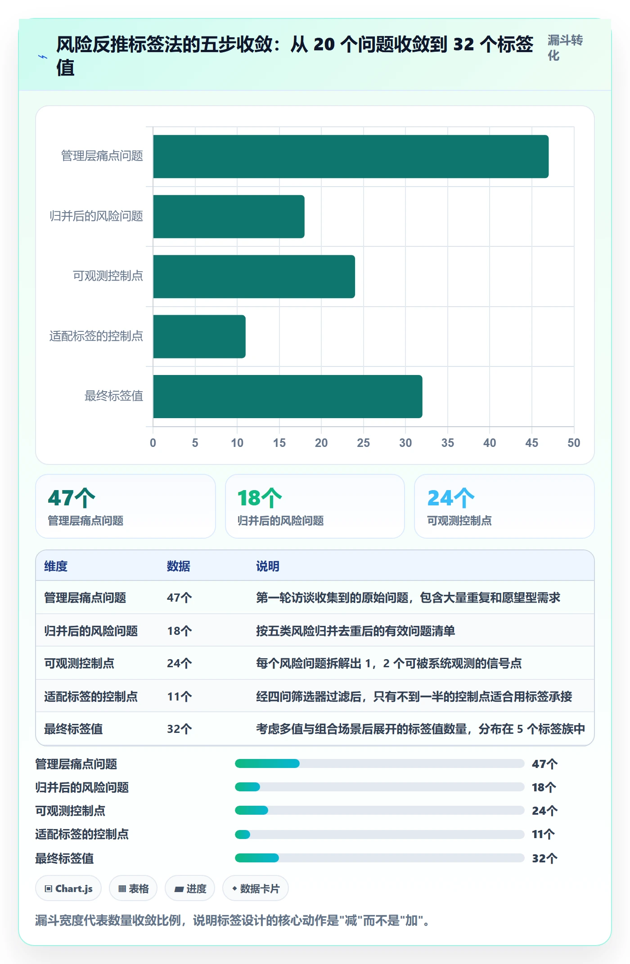Click y-axis label 最终标签值 in chart
Viewport: 630px width, 964px height.
tap(114, 396)
